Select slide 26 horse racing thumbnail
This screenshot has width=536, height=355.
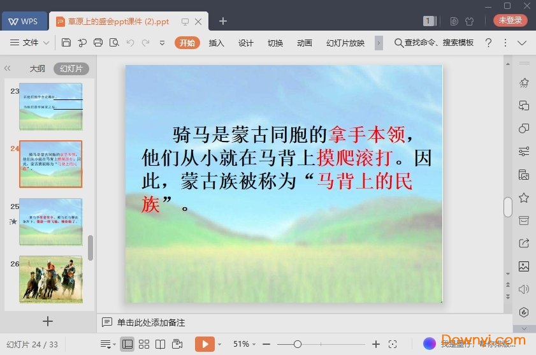point(50,279)
